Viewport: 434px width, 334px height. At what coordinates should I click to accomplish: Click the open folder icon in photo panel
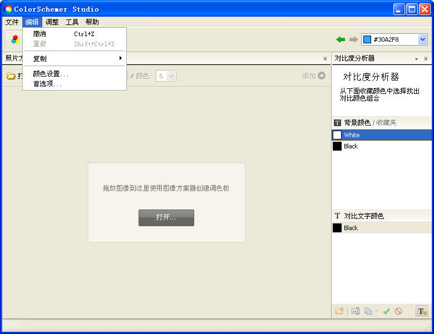[x=11, y=76]
